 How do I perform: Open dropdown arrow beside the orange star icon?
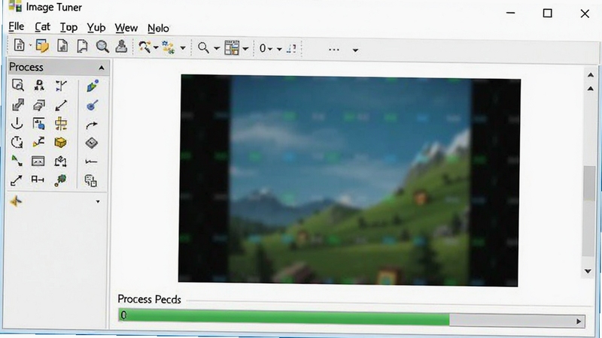[98, 201]
